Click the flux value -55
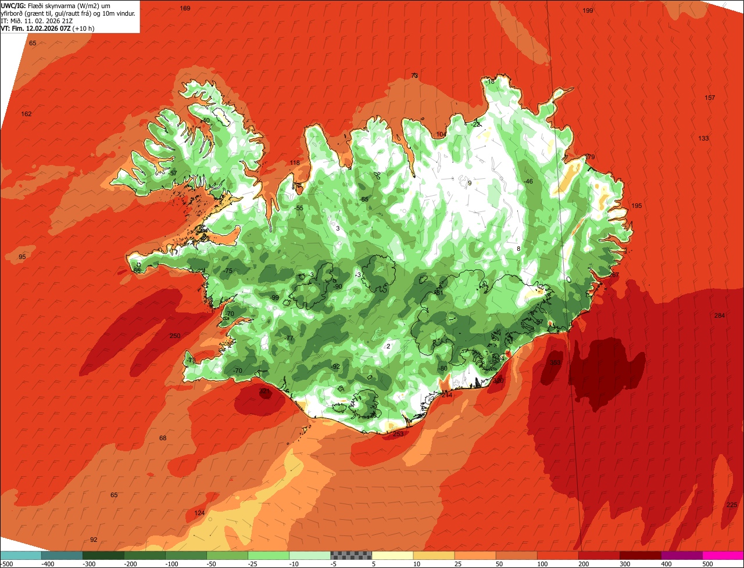Image resolution: width=744 pixels, height=568 pixels. pos(299,208)
